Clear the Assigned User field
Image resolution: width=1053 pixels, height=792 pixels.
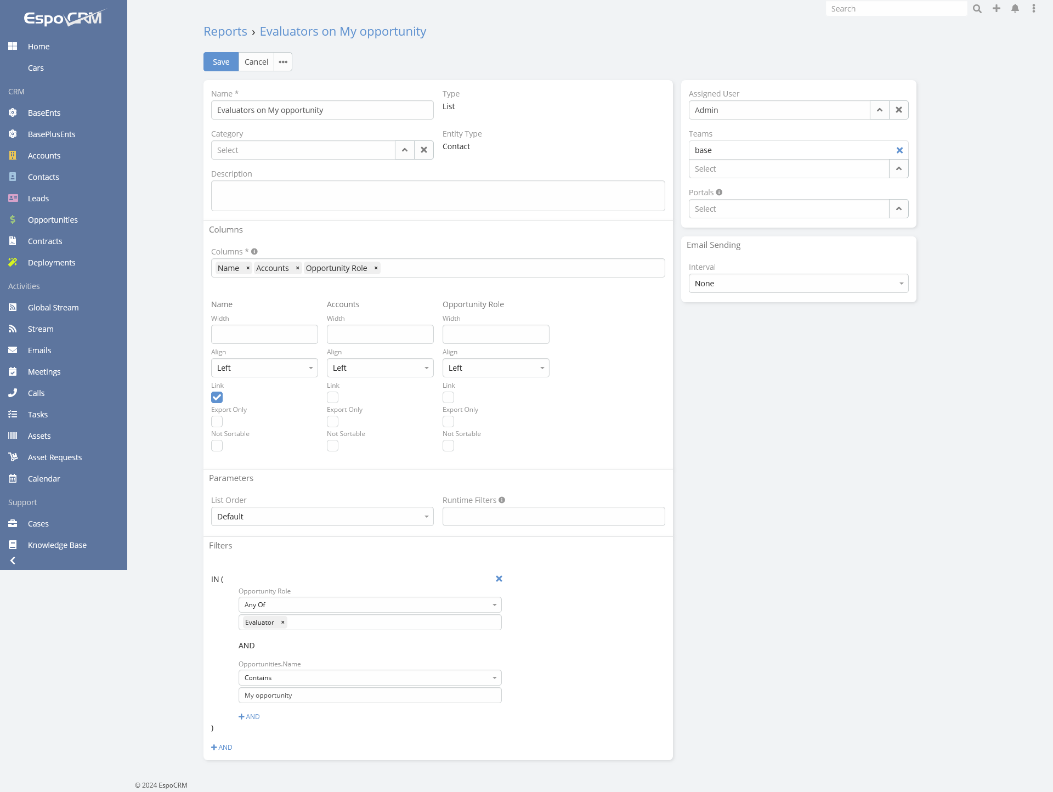[x=899, y=110]
